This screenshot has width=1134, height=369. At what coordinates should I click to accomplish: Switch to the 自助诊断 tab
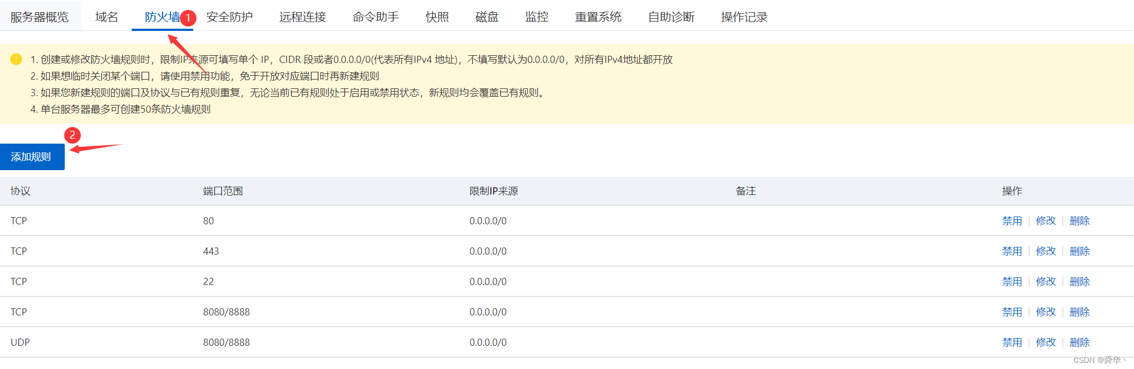pos(671,17)
